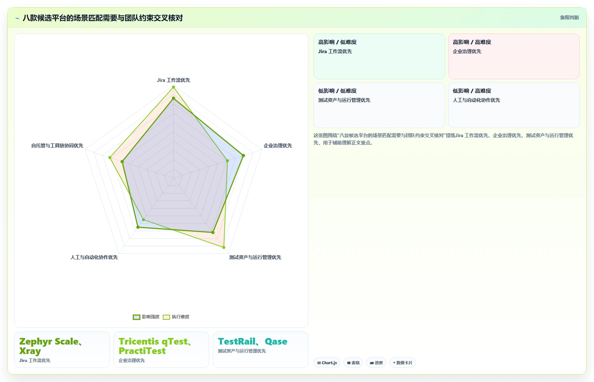
Task: Click the dark green 影响强度 point at 企业治理优先
Action: 243,155
